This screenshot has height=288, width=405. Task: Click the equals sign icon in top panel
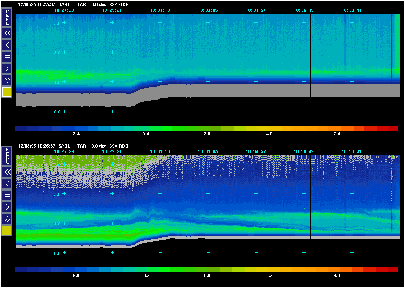(x=7, y=57)
